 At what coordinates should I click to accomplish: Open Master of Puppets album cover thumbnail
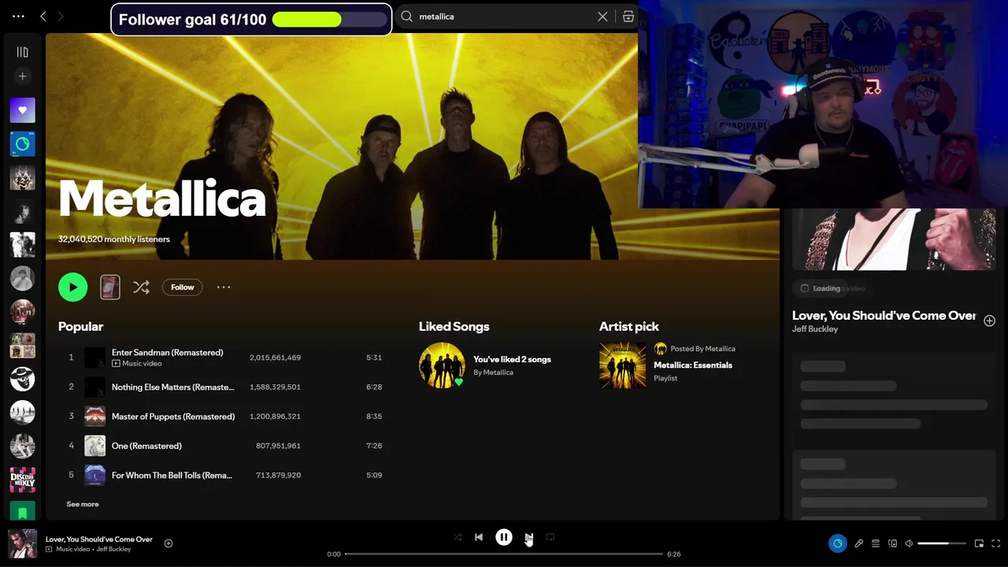pos(94,416)
